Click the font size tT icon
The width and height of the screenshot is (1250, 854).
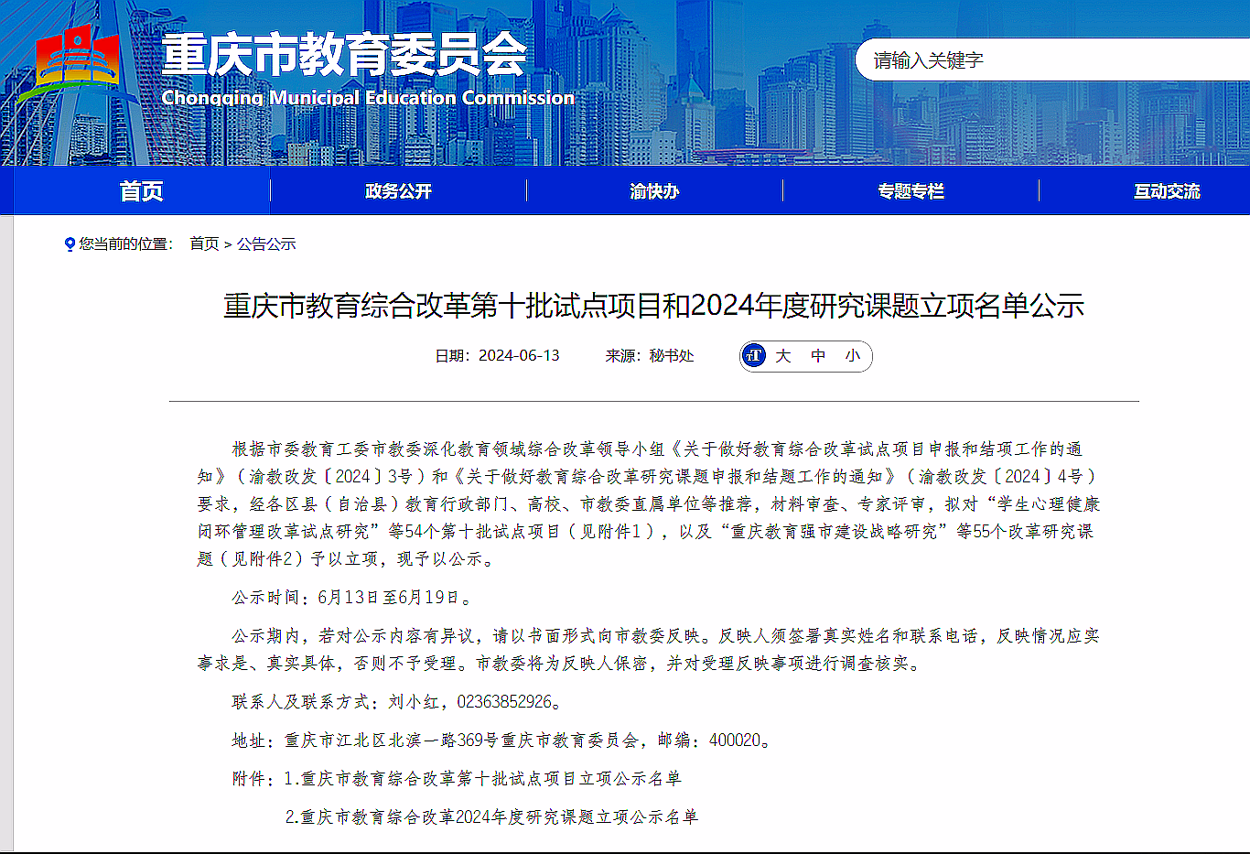(754, 356)
